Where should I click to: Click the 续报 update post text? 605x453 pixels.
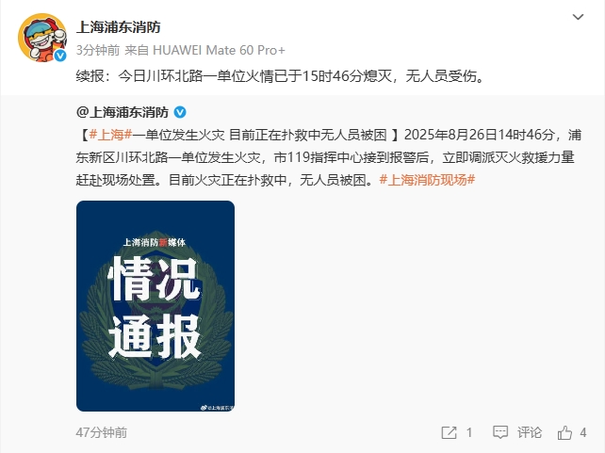click(280, 76)
